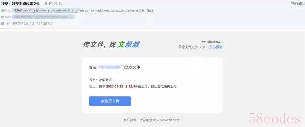The height and width of the screenshot is (127, 305).
Task: Click the email subject 好友向您收集文件
Action: pos(26,3)
